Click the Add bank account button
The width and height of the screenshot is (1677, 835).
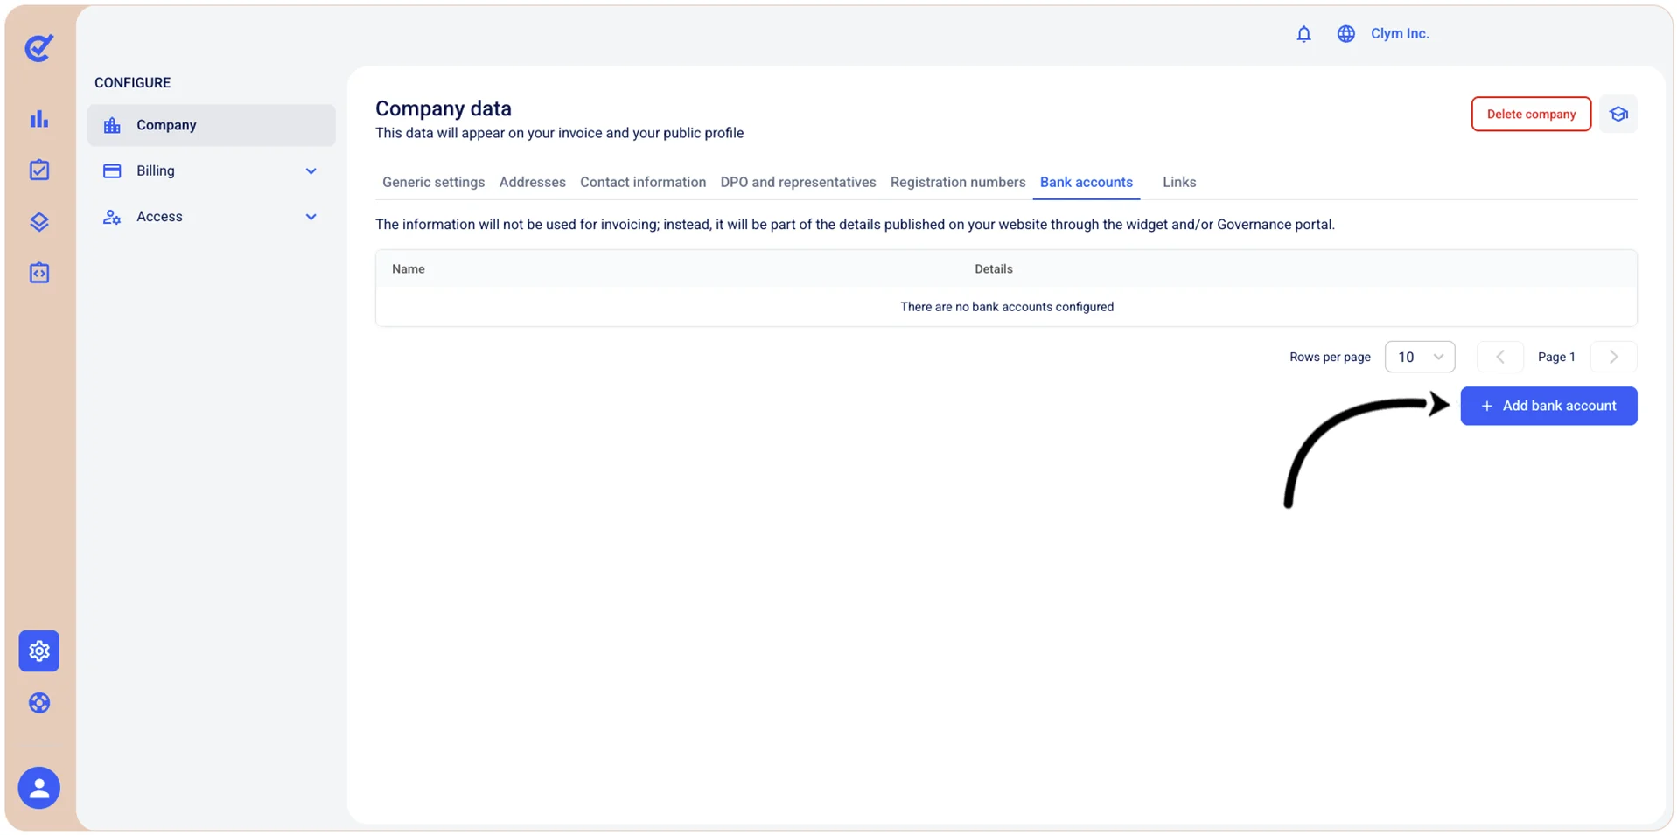pyautogui.click(x=1548, y=406)
